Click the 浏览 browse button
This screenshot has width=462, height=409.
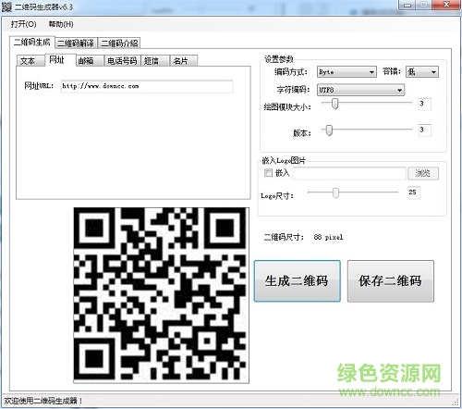click(423, 173)
